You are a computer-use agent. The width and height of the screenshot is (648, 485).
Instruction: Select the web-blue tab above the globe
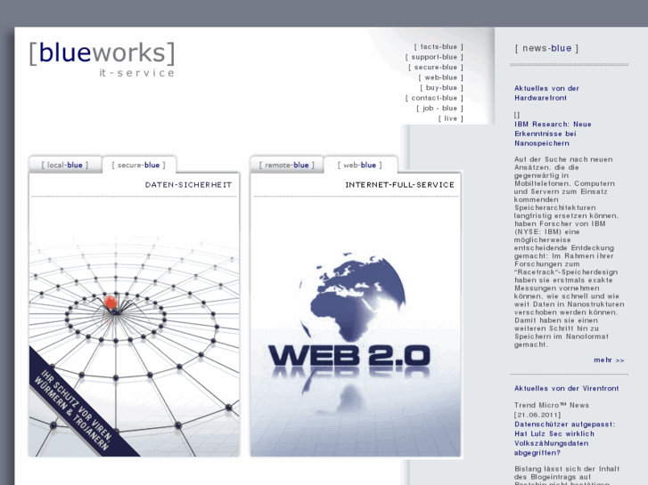[x=360, y=166]
